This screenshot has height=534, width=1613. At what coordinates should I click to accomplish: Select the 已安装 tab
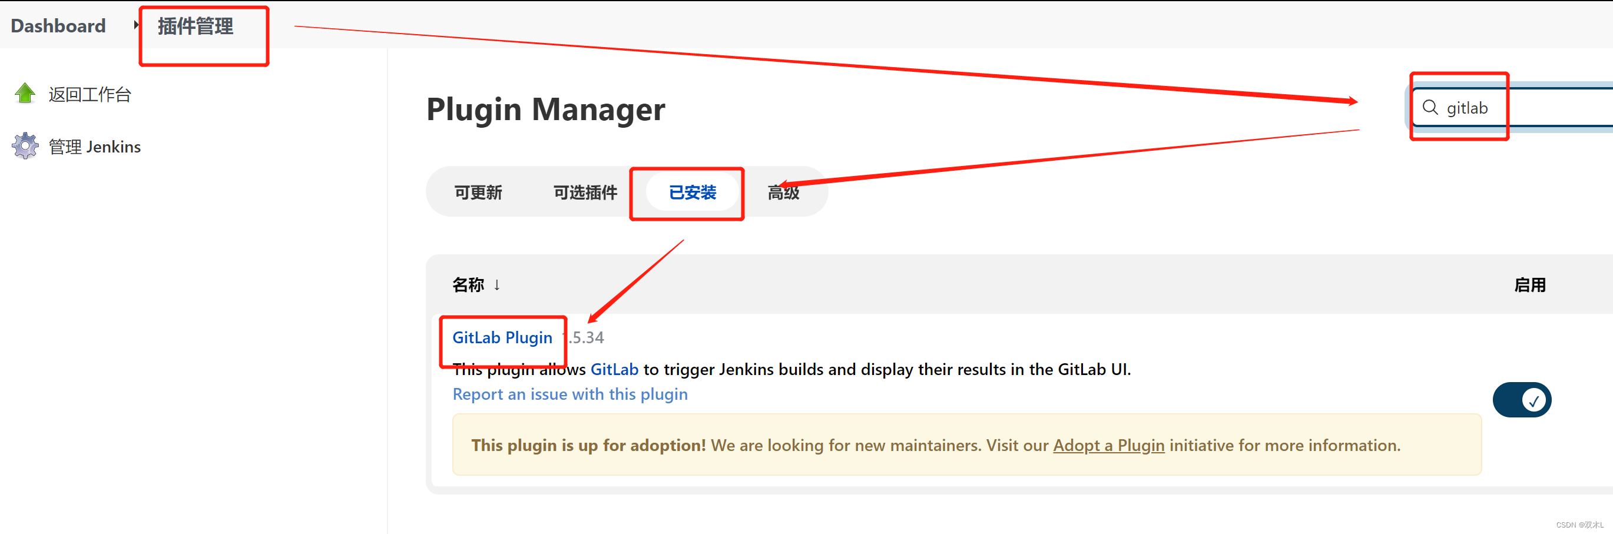tap(693, 192)
